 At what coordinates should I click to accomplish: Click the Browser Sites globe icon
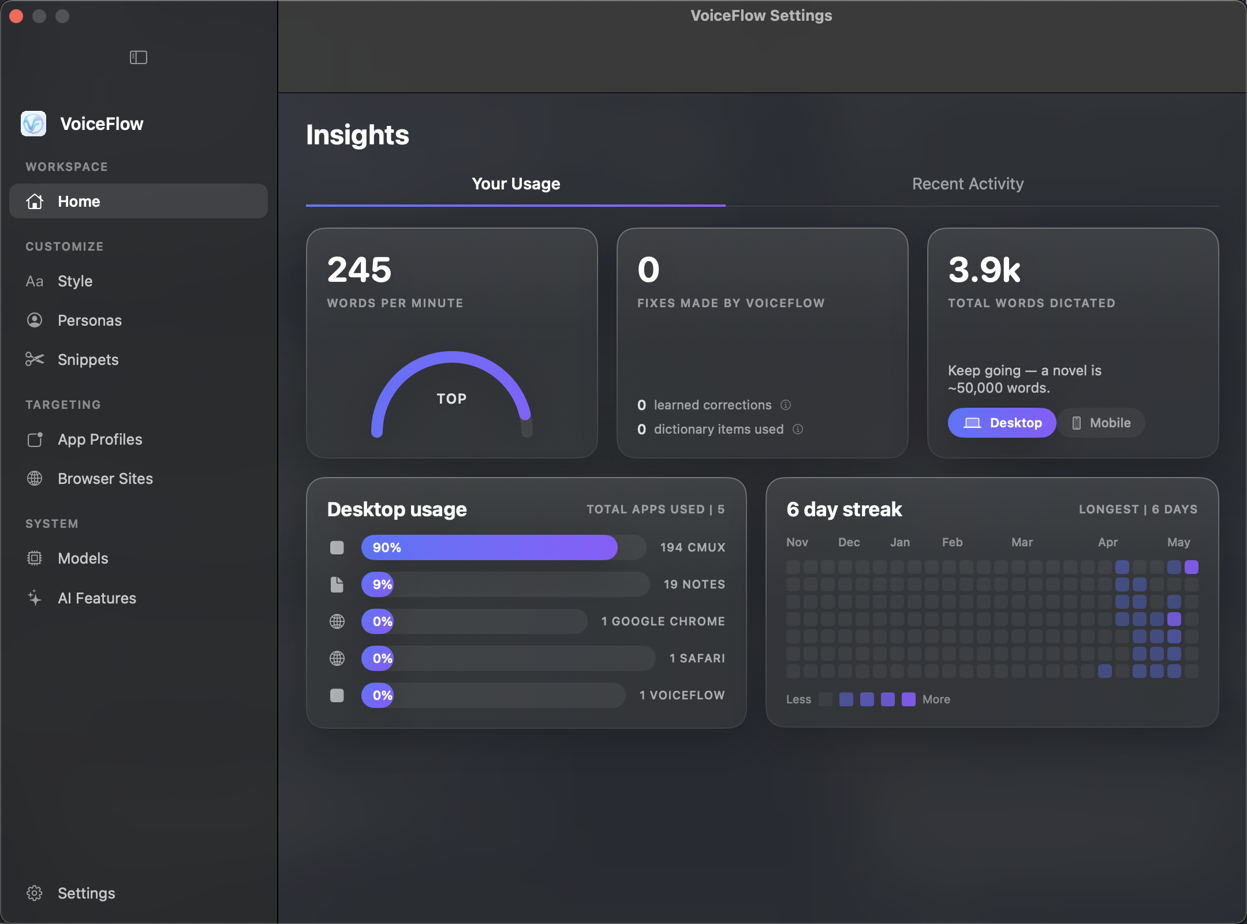[x=35, y=478]
